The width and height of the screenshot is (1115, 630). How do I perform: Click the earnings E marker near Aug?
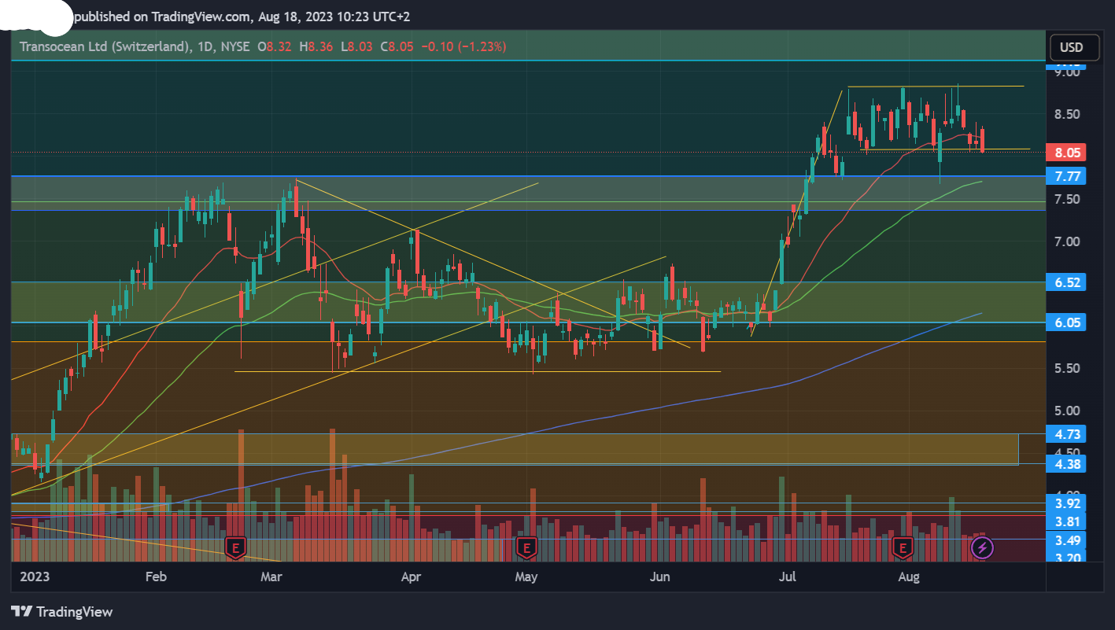[903, 547]
